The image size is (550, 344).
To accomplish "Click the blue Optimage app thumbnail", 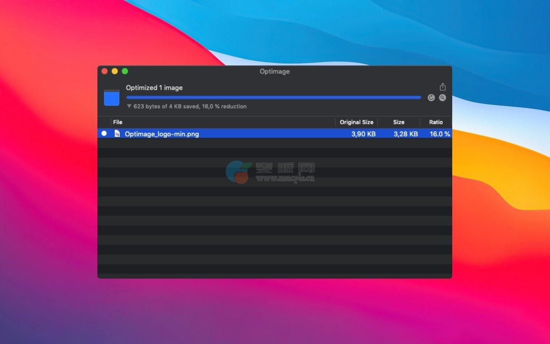I will (x=112, y=97).
